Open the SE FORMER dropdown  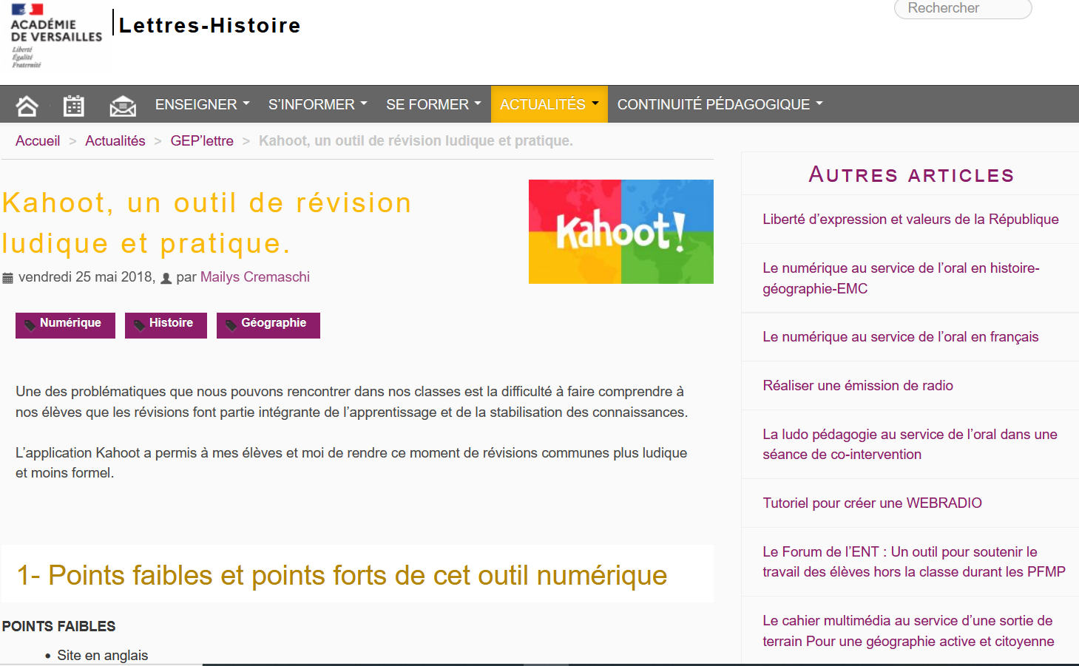click(433, 104)
